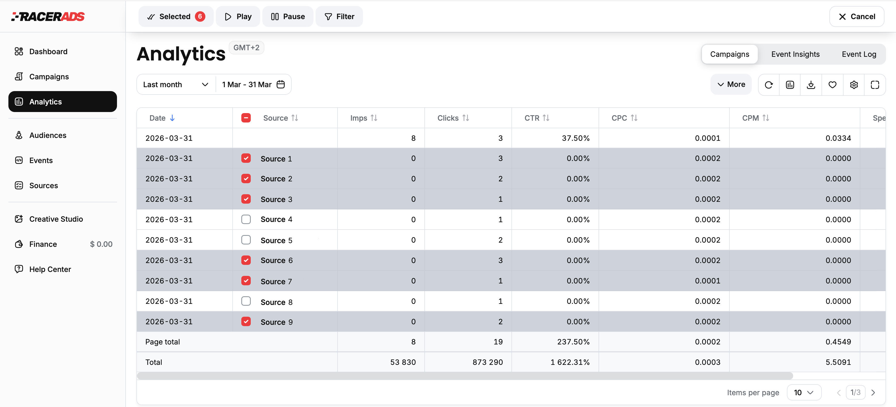This screenshot has height=407, width=896.
Task: Click the Pause button
Action: click(288, 16)
